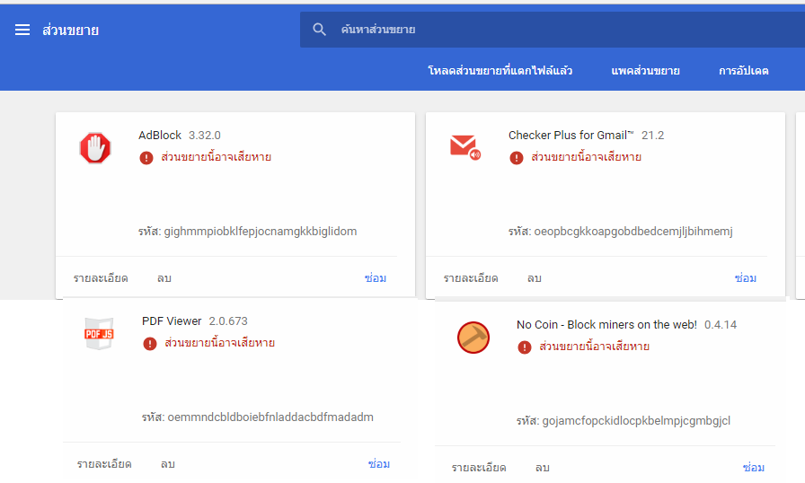
Task: Click the Checker Plus for Gmail name
Action: tap(571, 136)
